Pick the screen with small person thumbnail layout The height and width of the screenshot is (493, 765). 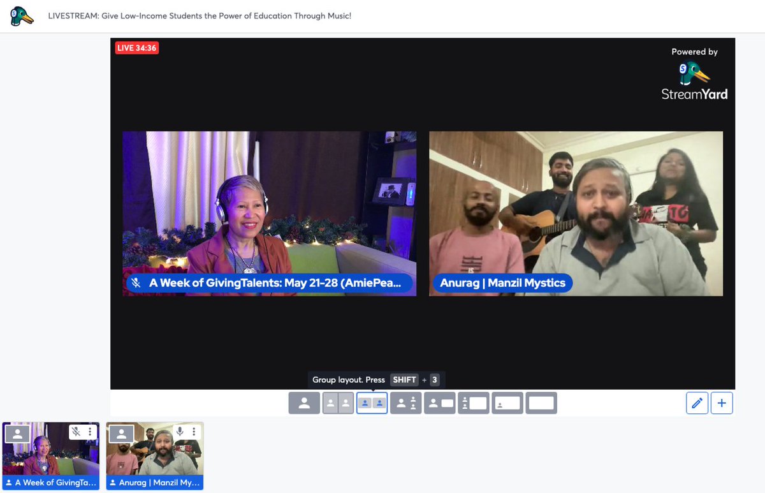507,403
